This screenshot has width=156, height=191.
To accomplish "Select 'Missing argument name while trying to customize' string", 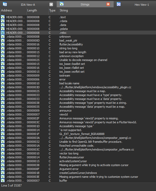I will click(x=99, y=177).
